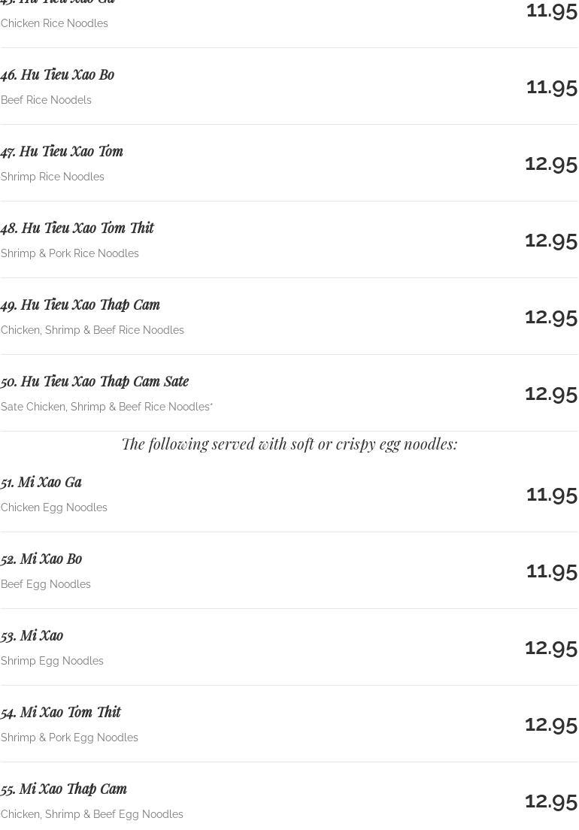The image size is (579, 830).
Task: Select the "Shrimp Egg Noodles" description text
Action: [52, 661]
